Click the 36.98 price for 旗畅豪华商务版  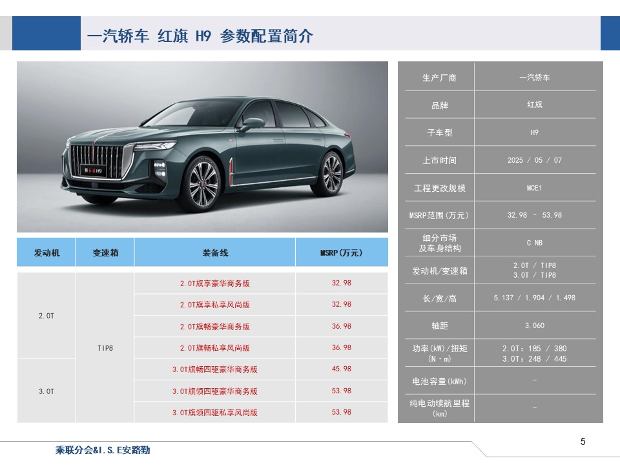(x=342, y=326)
